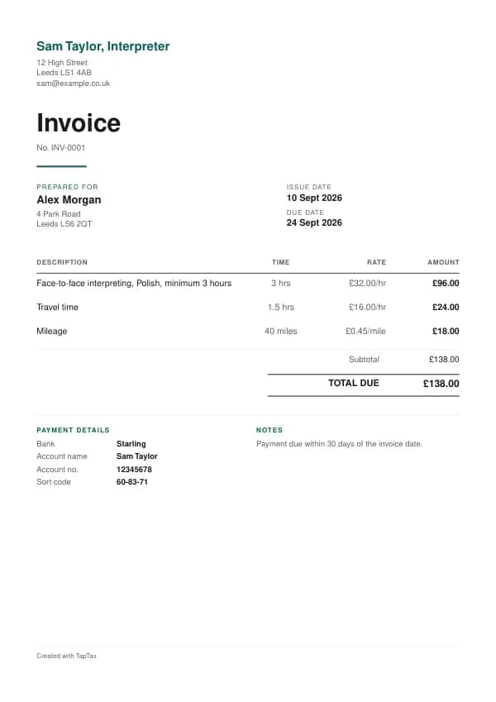Select the account name 'Sam Taylor'
Viewport: 496px width, 702px height.
(x=137, y=456)
